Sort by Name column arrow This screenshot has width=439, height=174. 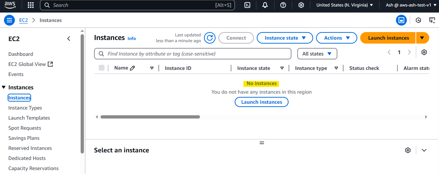tap(152, 68)
